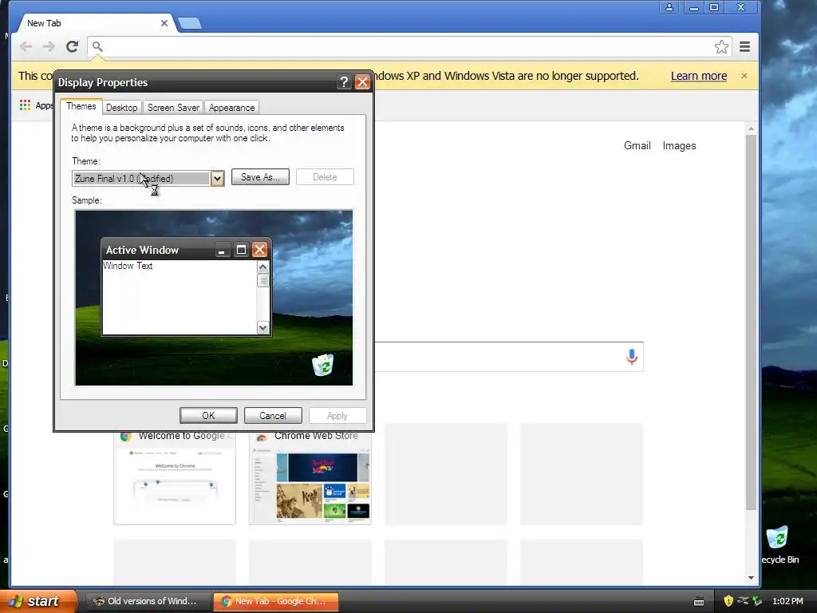This screenshot has width=817, height=613.
Task: Switch to the Appearance tab
Action: tap(232, 108)
